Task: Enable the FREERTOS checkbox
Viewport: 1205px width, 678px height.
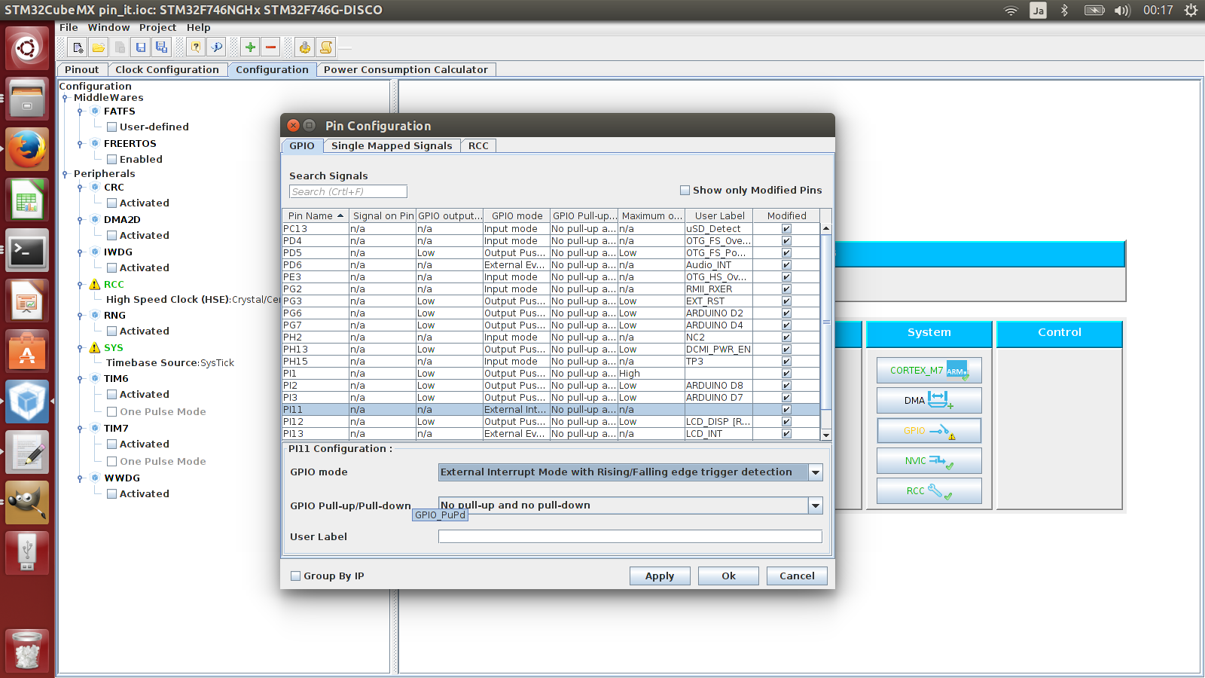Action: point(111,160)
